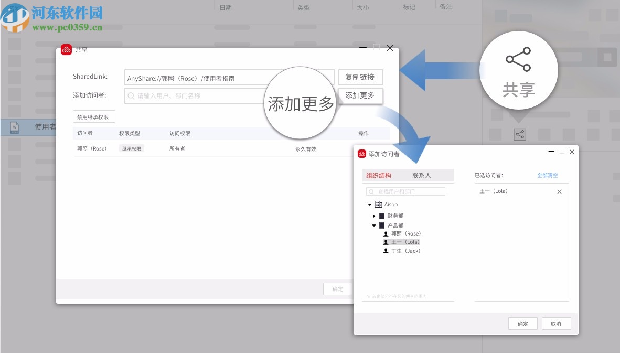
Task: Remove 王一 (Lola) using the X icon
Action: pos(559,191)
